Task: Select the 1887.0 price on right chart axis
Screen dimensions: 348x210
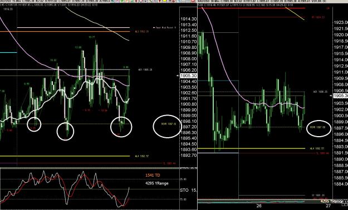Action: click(x=341, y=172)
